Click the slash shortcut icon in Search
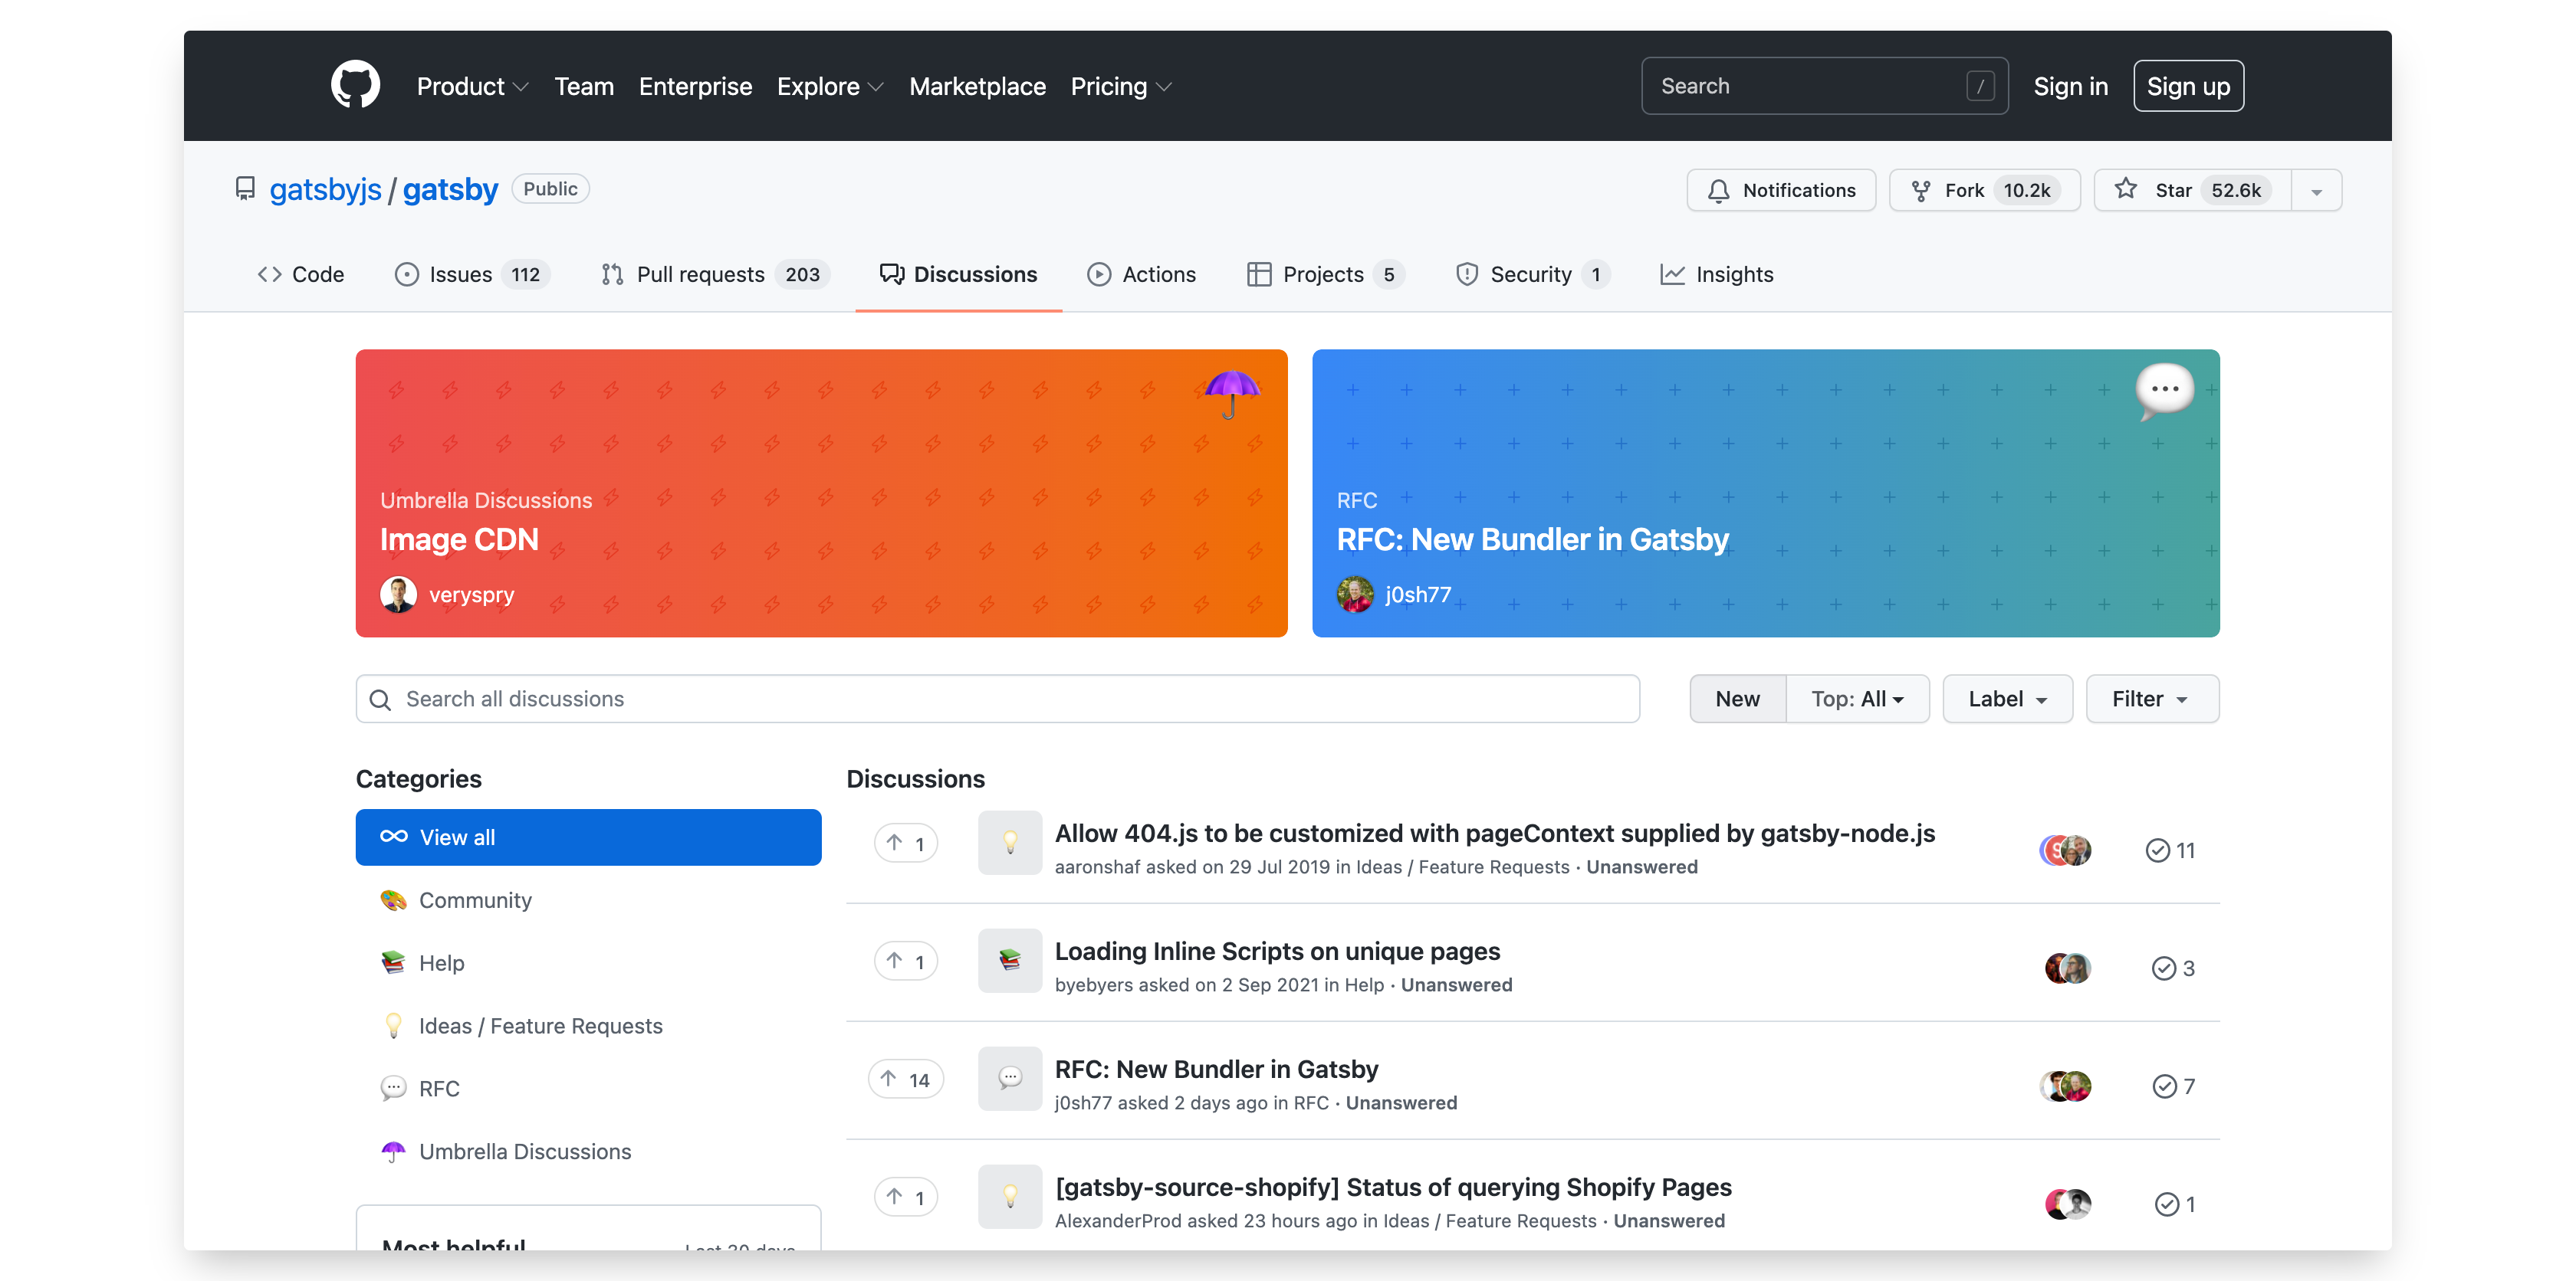 [x=1980, y=86]
